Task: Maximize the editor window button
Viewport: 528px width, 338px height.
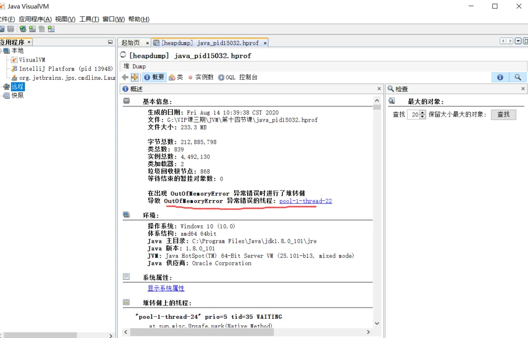Action: (x=525, y=41)
